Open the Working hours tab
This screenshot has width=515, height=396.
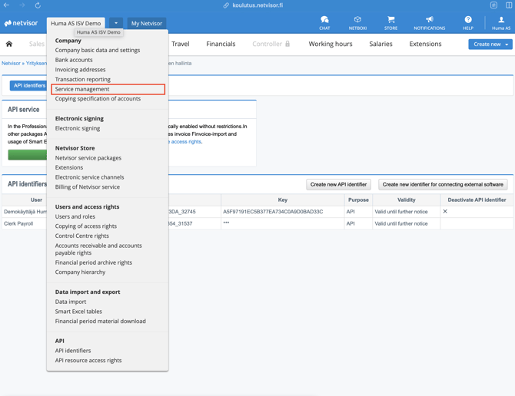[331, 44]
